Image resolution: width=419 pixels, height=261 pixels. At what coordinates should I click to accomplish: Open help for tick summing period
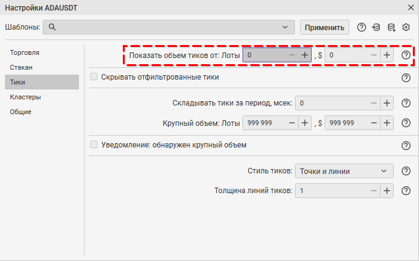pos(406,103)
